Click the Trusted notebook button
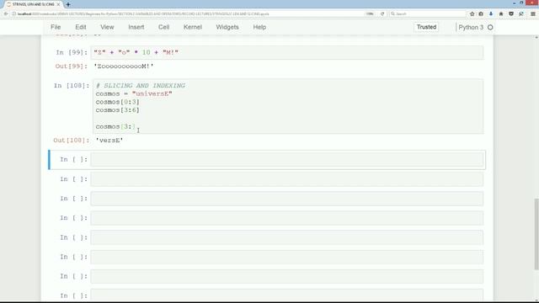 coord(426,27)
